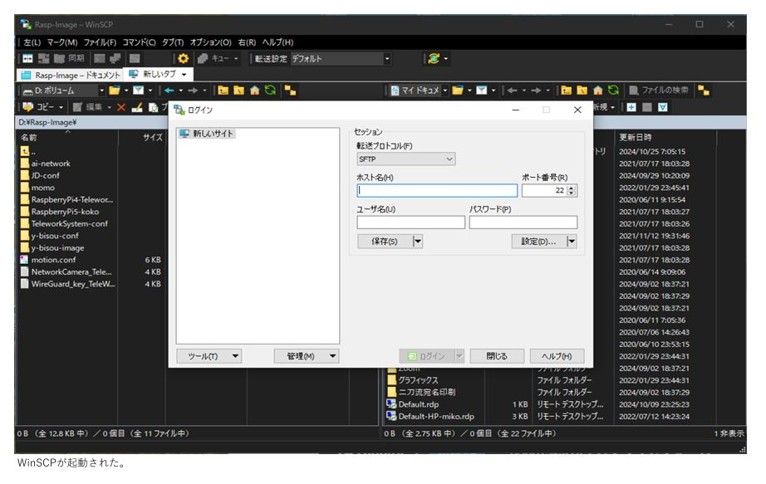766x484 pixels.
Task: Go to root directory in left panel
Action: (239, 90)
